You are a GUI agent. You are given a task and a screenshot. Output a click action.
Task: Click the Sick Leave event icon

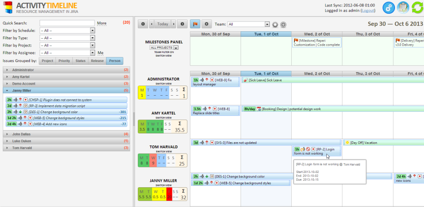pos(245,80)
